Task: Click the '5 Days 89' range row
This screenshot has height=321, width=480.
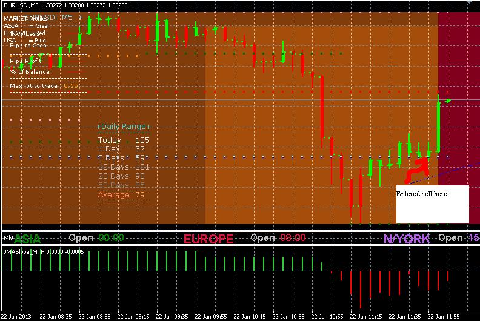Action: 121,158
